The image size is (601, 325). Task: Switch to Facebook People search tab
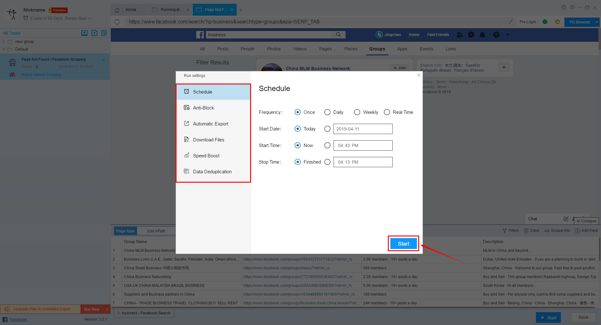tap(247, 49)
